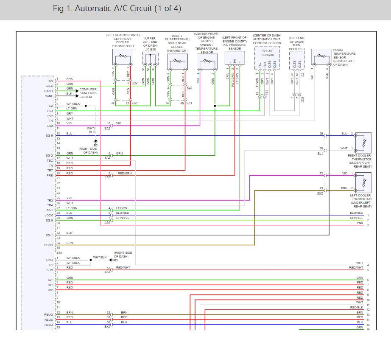Image resolution: width=391 pixels, height=342 pixels.
Task: Click the J/C E58 junction connector box
Action: point(150,58)
